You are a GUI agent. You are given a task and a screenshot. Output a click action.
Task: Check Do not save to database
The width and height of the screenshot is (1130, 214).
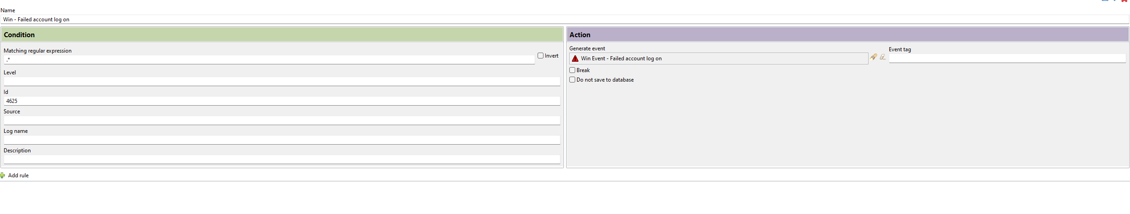click(572, 80)
